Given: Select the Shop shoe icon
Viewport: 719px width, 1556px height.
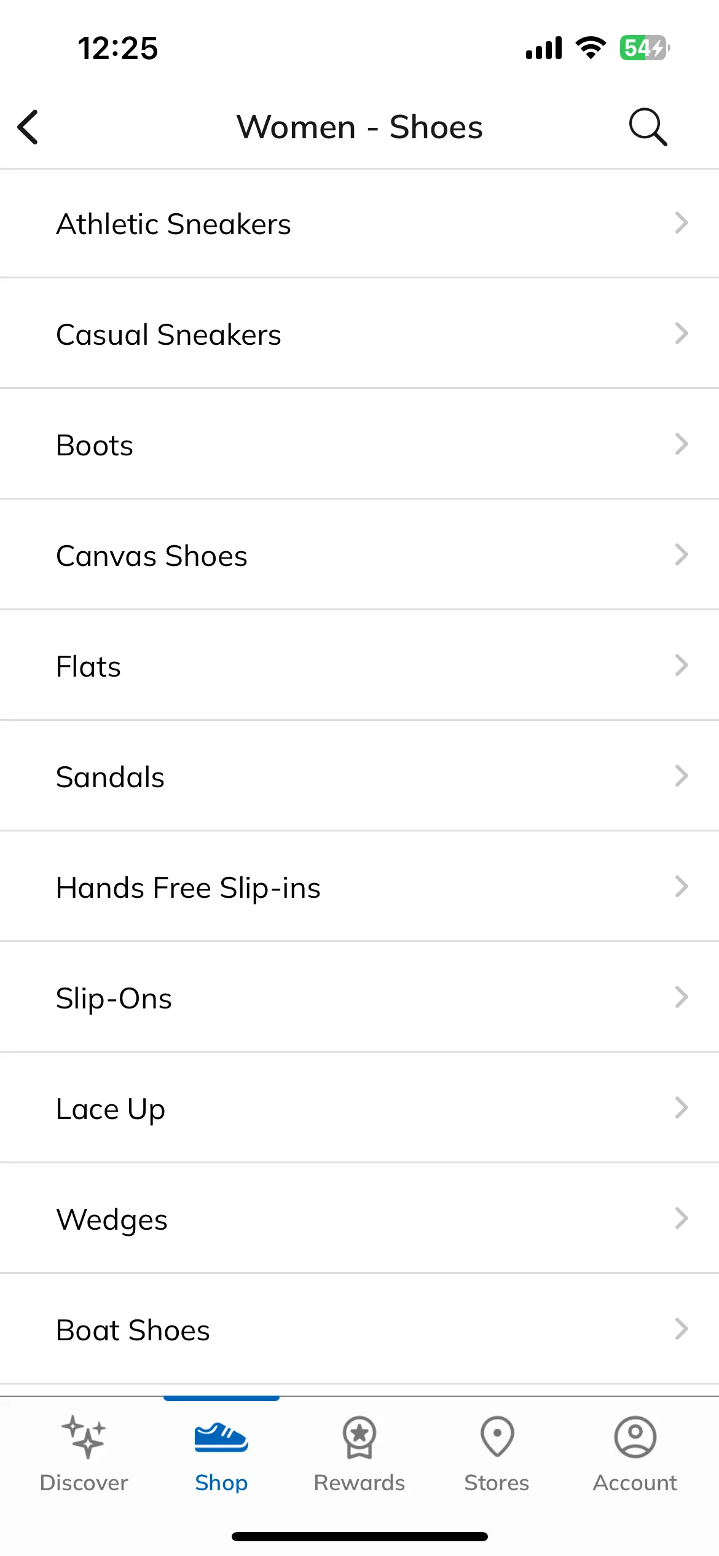Looking at the screenshot, I should tap(221, 1437).
